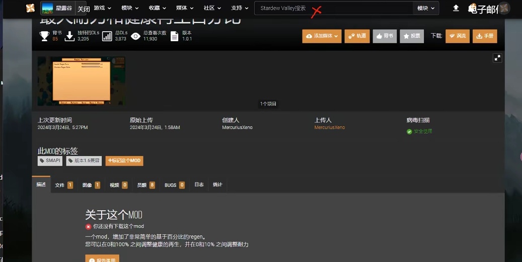Expand the mod image gallery fullscreen
This screenshot has height=262, width=522.
tap(497, 58)
